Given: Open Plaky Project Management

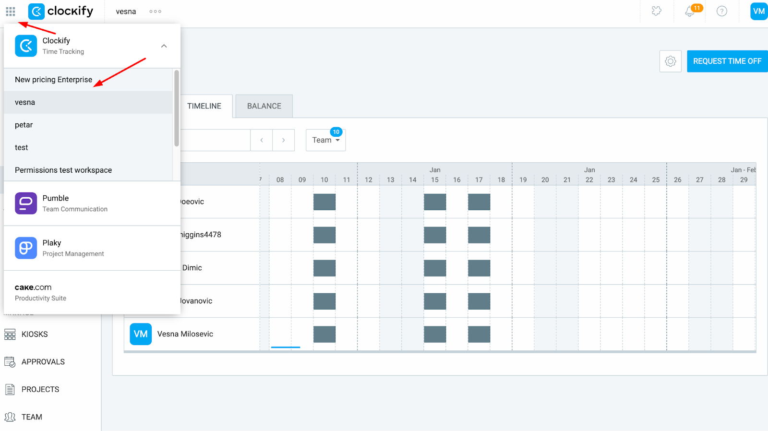Looking at the screenshot, I should point(92,248).
